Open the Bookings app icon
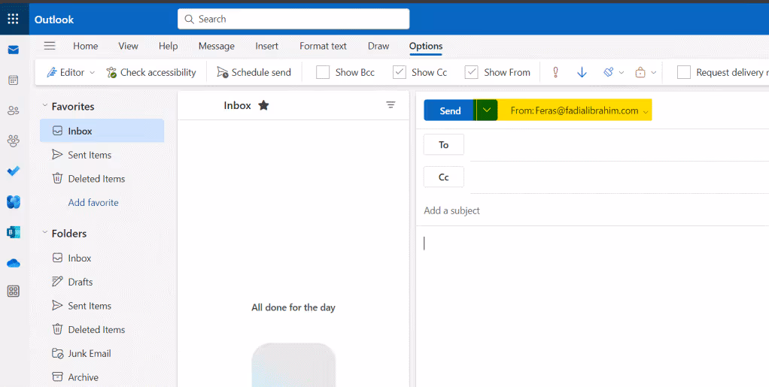Image resolution: width=769 pixels, height=387 pixels. coord(14,232)
